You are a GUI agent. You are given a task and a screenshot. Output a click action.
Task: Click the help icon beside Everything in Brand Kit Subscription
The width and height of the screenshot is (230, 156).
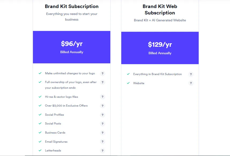[x=191, y=74]
